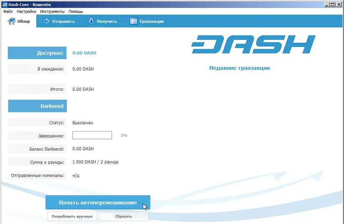
Task: Click the home icon on Обзор tab
Action: 11,21
